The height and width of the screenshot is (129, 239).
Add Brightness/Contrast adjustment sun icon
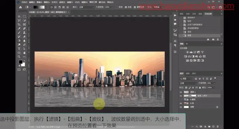pos(187,52)
